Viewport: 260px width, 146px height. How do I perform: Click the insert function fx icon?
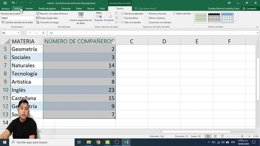tap(43, 33)
